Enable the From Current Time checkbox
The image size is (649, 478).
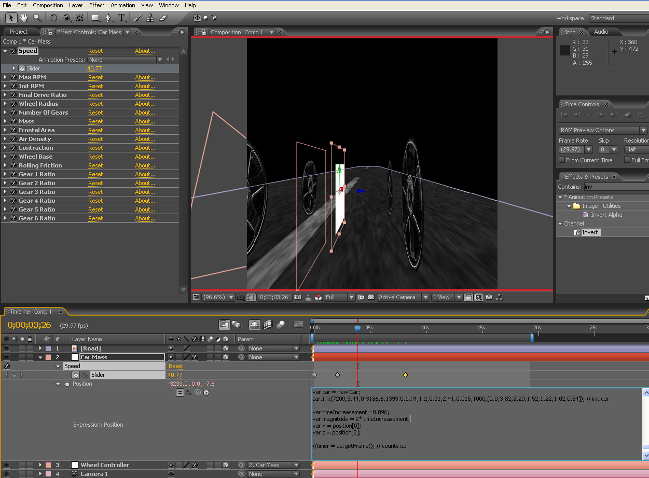click(562, 160)
